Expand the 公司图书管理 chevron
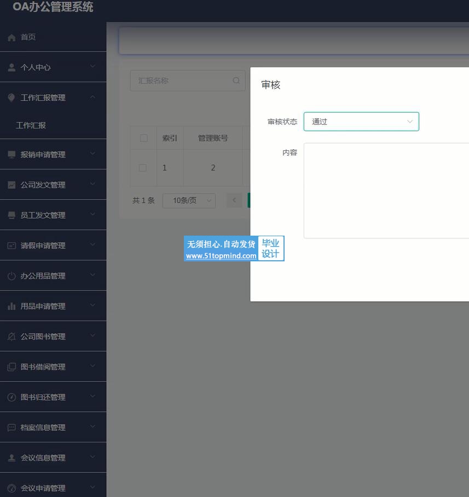The width and height of the screenshot is (469, 497). 92,335
